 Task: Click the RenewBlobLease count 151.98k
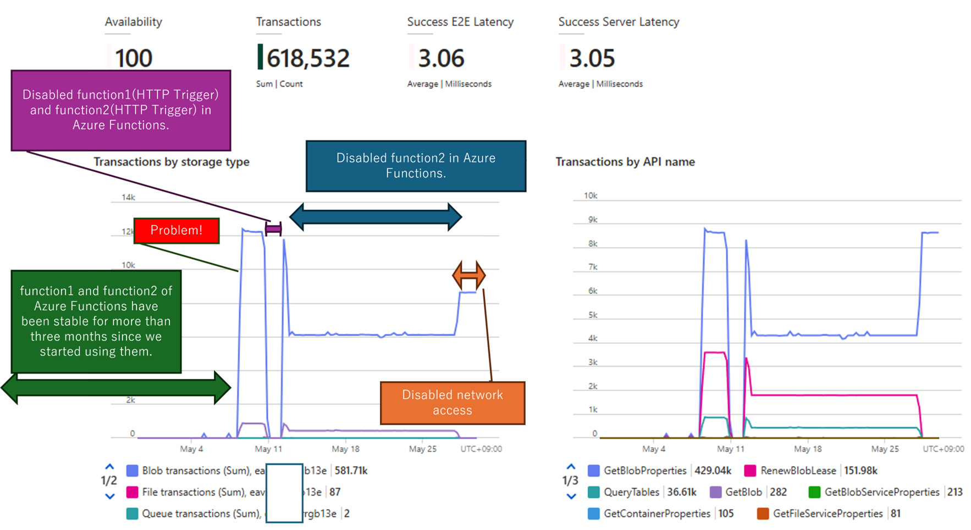860,471
